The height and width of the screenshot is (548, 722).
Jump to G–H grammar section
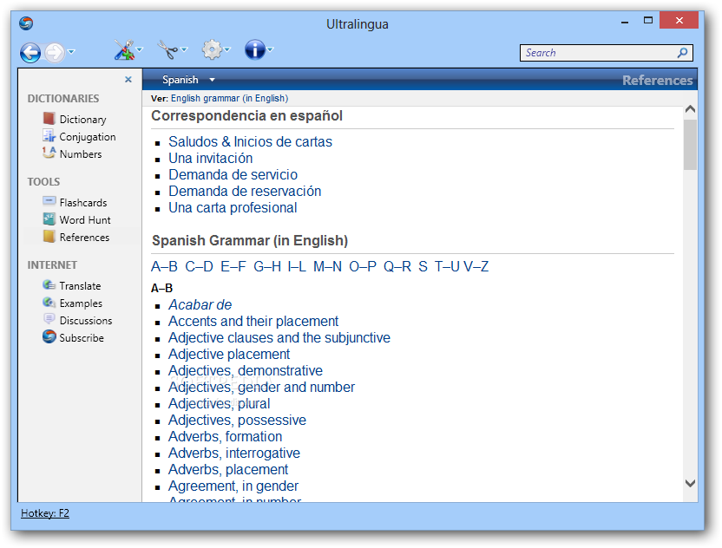(267, 266)
